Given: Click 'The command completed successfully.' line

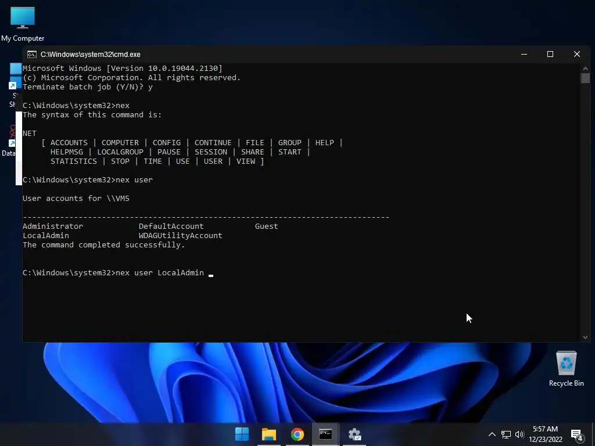Looking at the screenshot, I should click(103, 245).
